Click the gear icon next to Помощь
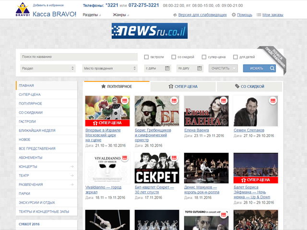The image size is (307, 230). point(234,15)
